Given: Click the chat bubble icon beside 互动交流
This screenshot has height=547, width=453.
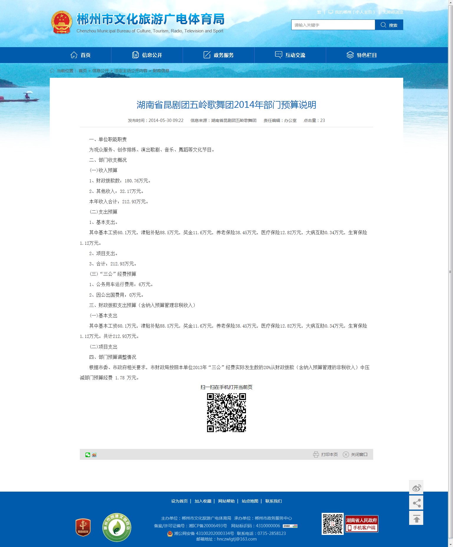Looking at the screenshot, I should 279,55.
